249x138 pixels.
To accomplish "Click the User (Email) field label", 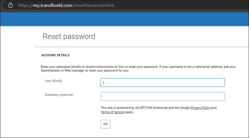I will [54, 81].
